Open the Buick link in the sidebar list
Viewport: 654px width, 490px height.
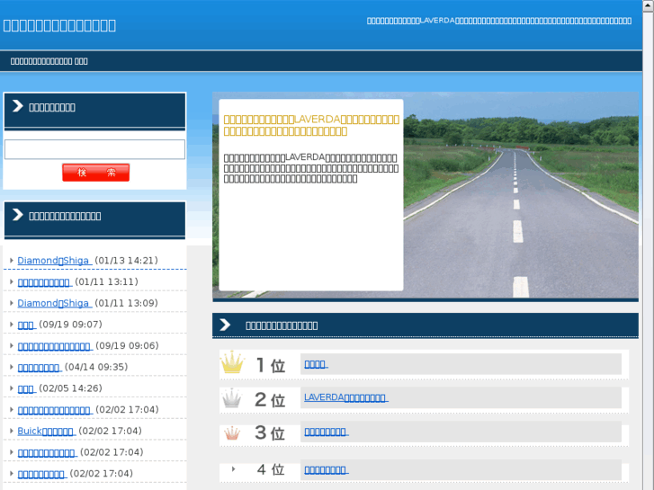[x=46, y=432]
